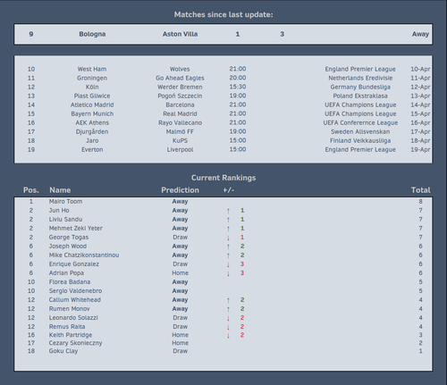Screen dimensions: 447x385
Task: Click the up arrow beside Rumen Monov
Action: pyautogui.click(x=228, y=309)
